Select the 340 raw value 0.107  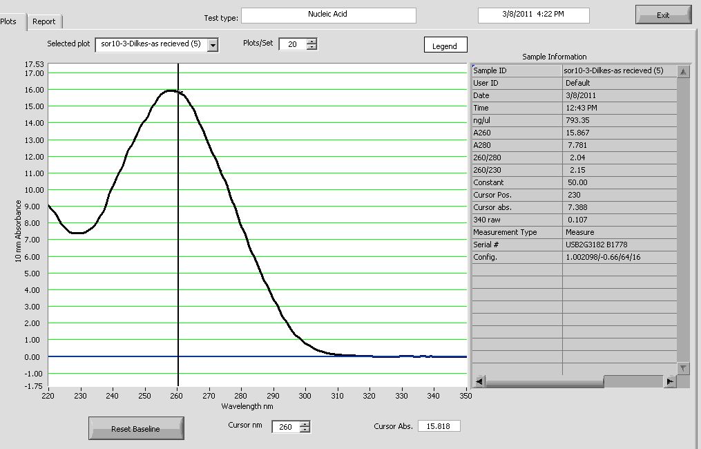click(x=620, y=220)
